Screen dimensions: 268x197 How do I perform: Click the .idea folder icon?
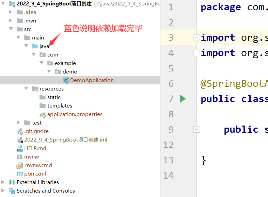tap(20, 12)
